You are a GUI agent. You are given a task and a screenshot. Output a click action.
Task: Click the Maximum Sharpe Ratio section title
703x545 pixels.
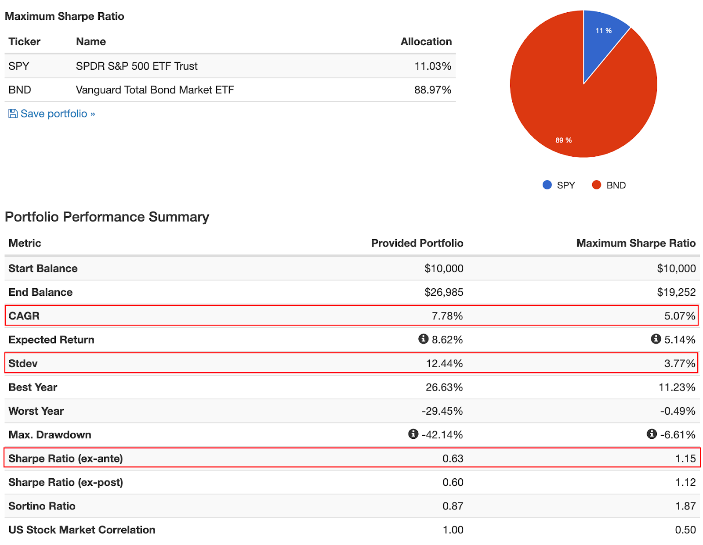(x=65, y=16)
